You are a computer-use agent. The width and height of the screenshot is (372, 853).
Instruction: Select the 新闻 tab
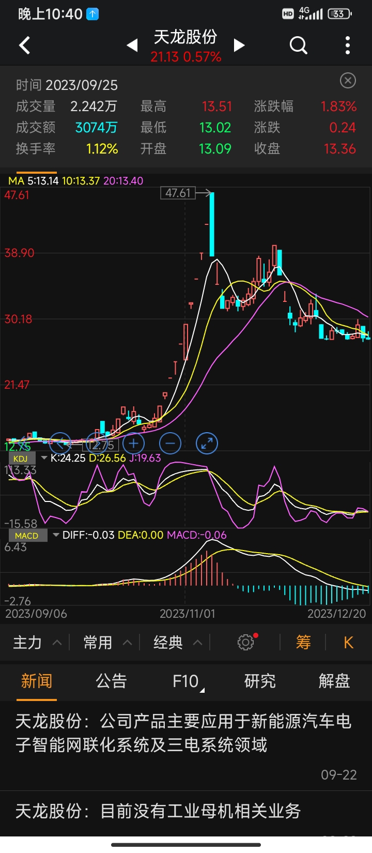pos(37,681)
